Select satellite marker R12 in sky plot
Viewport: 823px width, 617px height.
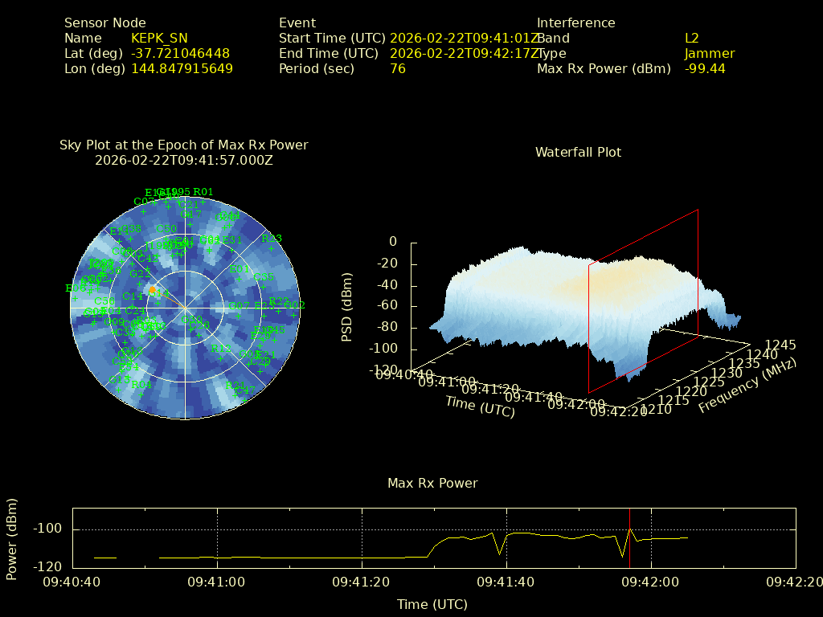(221, 349)
